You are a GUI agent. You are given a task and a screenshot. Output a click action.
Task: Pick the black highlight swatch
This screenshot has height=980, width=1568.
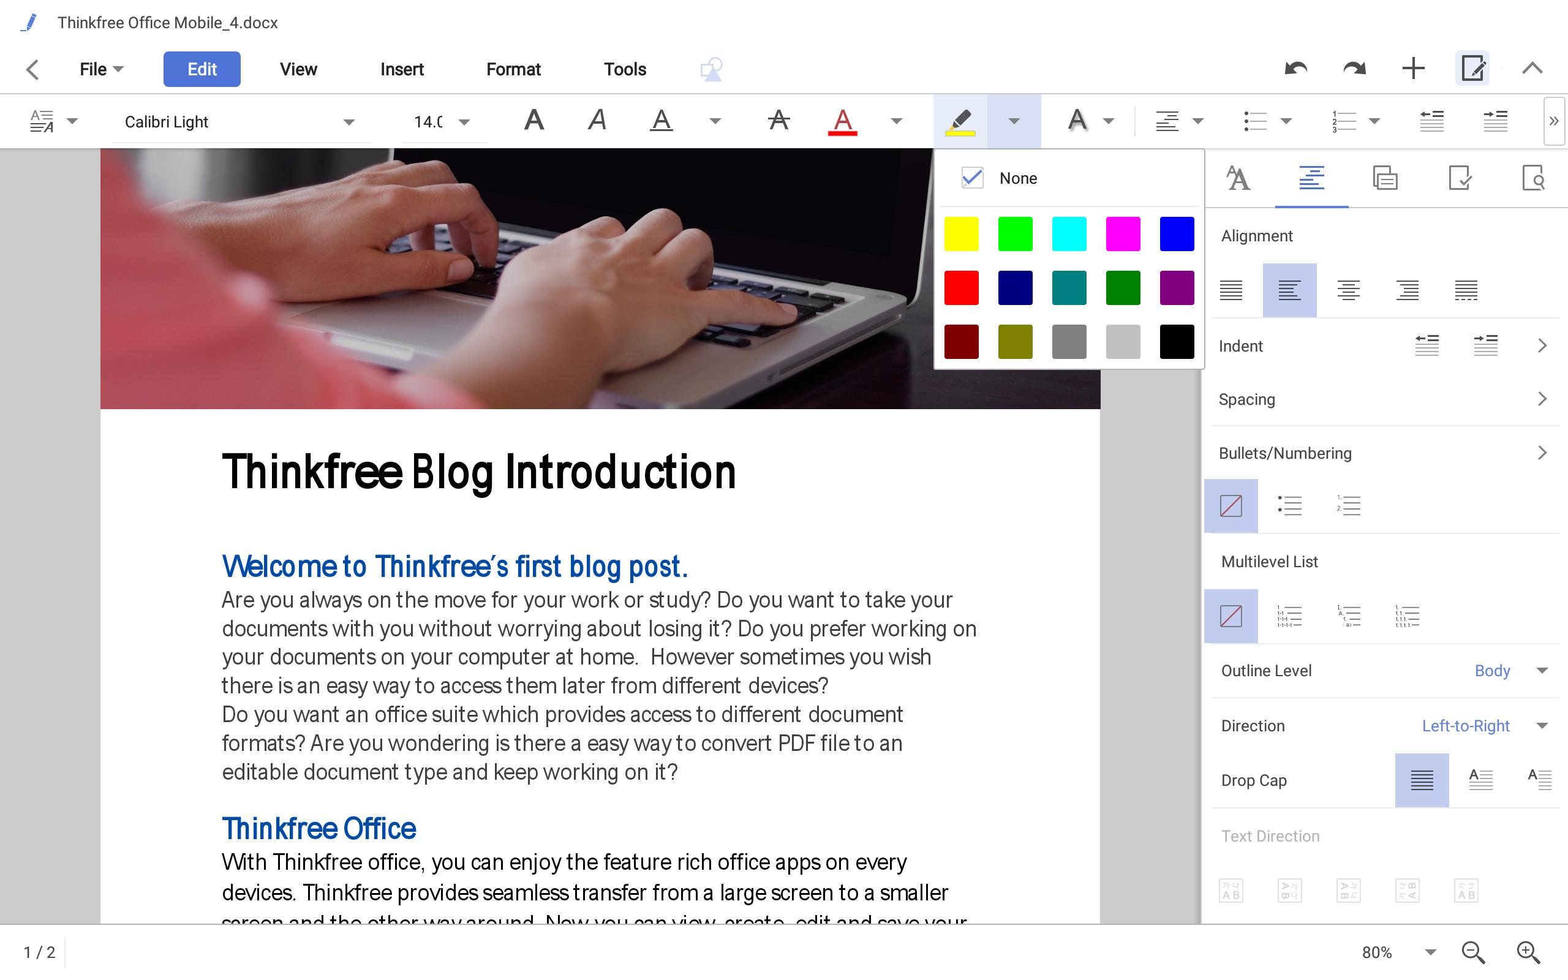[1176, 342]
